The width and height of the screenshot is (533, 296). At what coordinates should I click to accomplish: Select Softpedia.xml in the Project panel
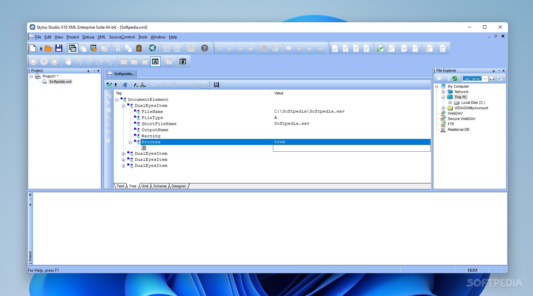[60, 82]
